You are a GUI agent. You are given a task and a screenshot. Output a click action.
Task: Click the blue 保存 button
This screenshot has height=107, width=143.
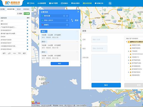(x=106, y=85)
